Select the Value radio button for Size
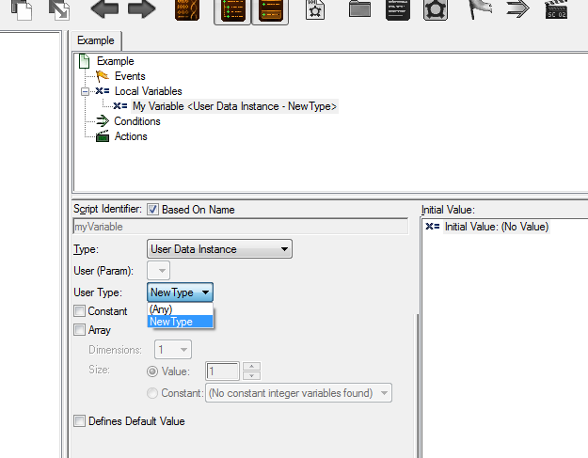This screenshot has width=588, height=458. (152, 371)
